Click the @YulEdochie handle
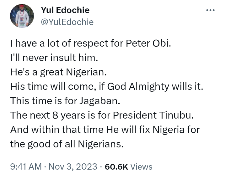Image resolution: width=226 pixels, height=179 pixels. point(67,22)
